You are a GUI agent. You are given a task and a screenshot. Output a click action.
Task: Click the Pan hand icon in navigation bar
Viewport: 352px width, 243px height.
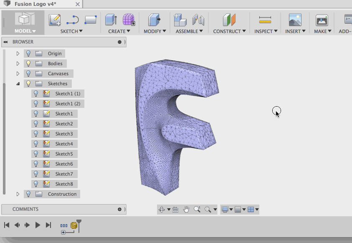[186, 209]
